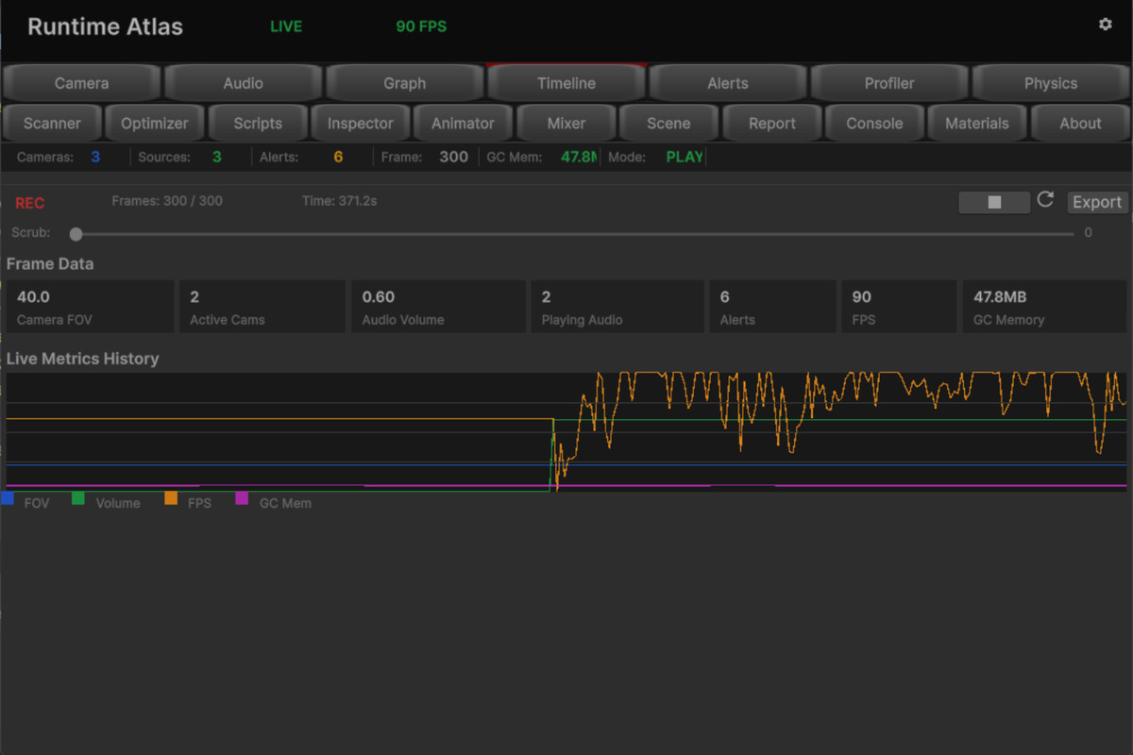Click the Audio Volume 0.60 card
The image size is (1133, 755).
438,307
